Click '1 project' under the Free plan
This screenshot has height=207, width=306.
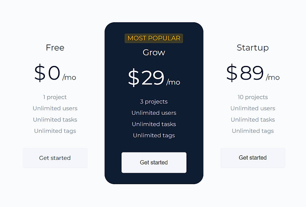pos(55,97)
